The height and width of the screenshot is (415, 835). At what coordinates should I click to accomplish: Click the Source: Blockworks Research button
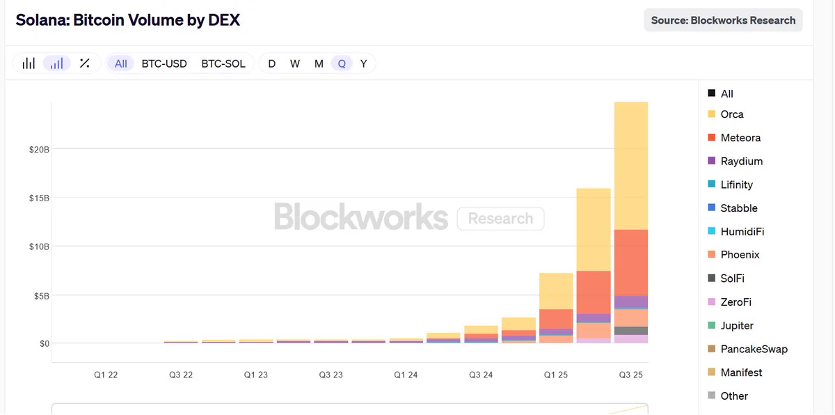point(723,20)
